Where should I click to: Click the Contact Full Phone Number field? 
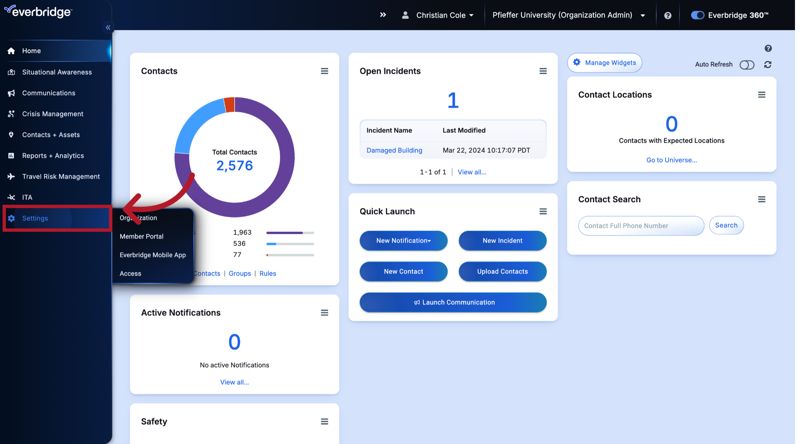tap(641, 226)
